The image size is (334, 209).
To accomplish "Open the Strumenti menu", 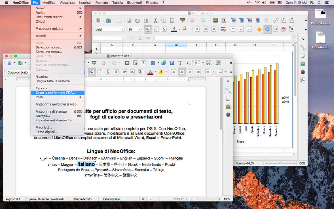I will pos(134,3).
